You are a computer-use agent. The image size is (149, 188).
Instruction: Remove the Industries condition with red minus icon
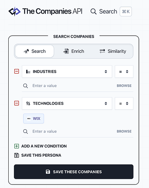(x=17, y=71)
